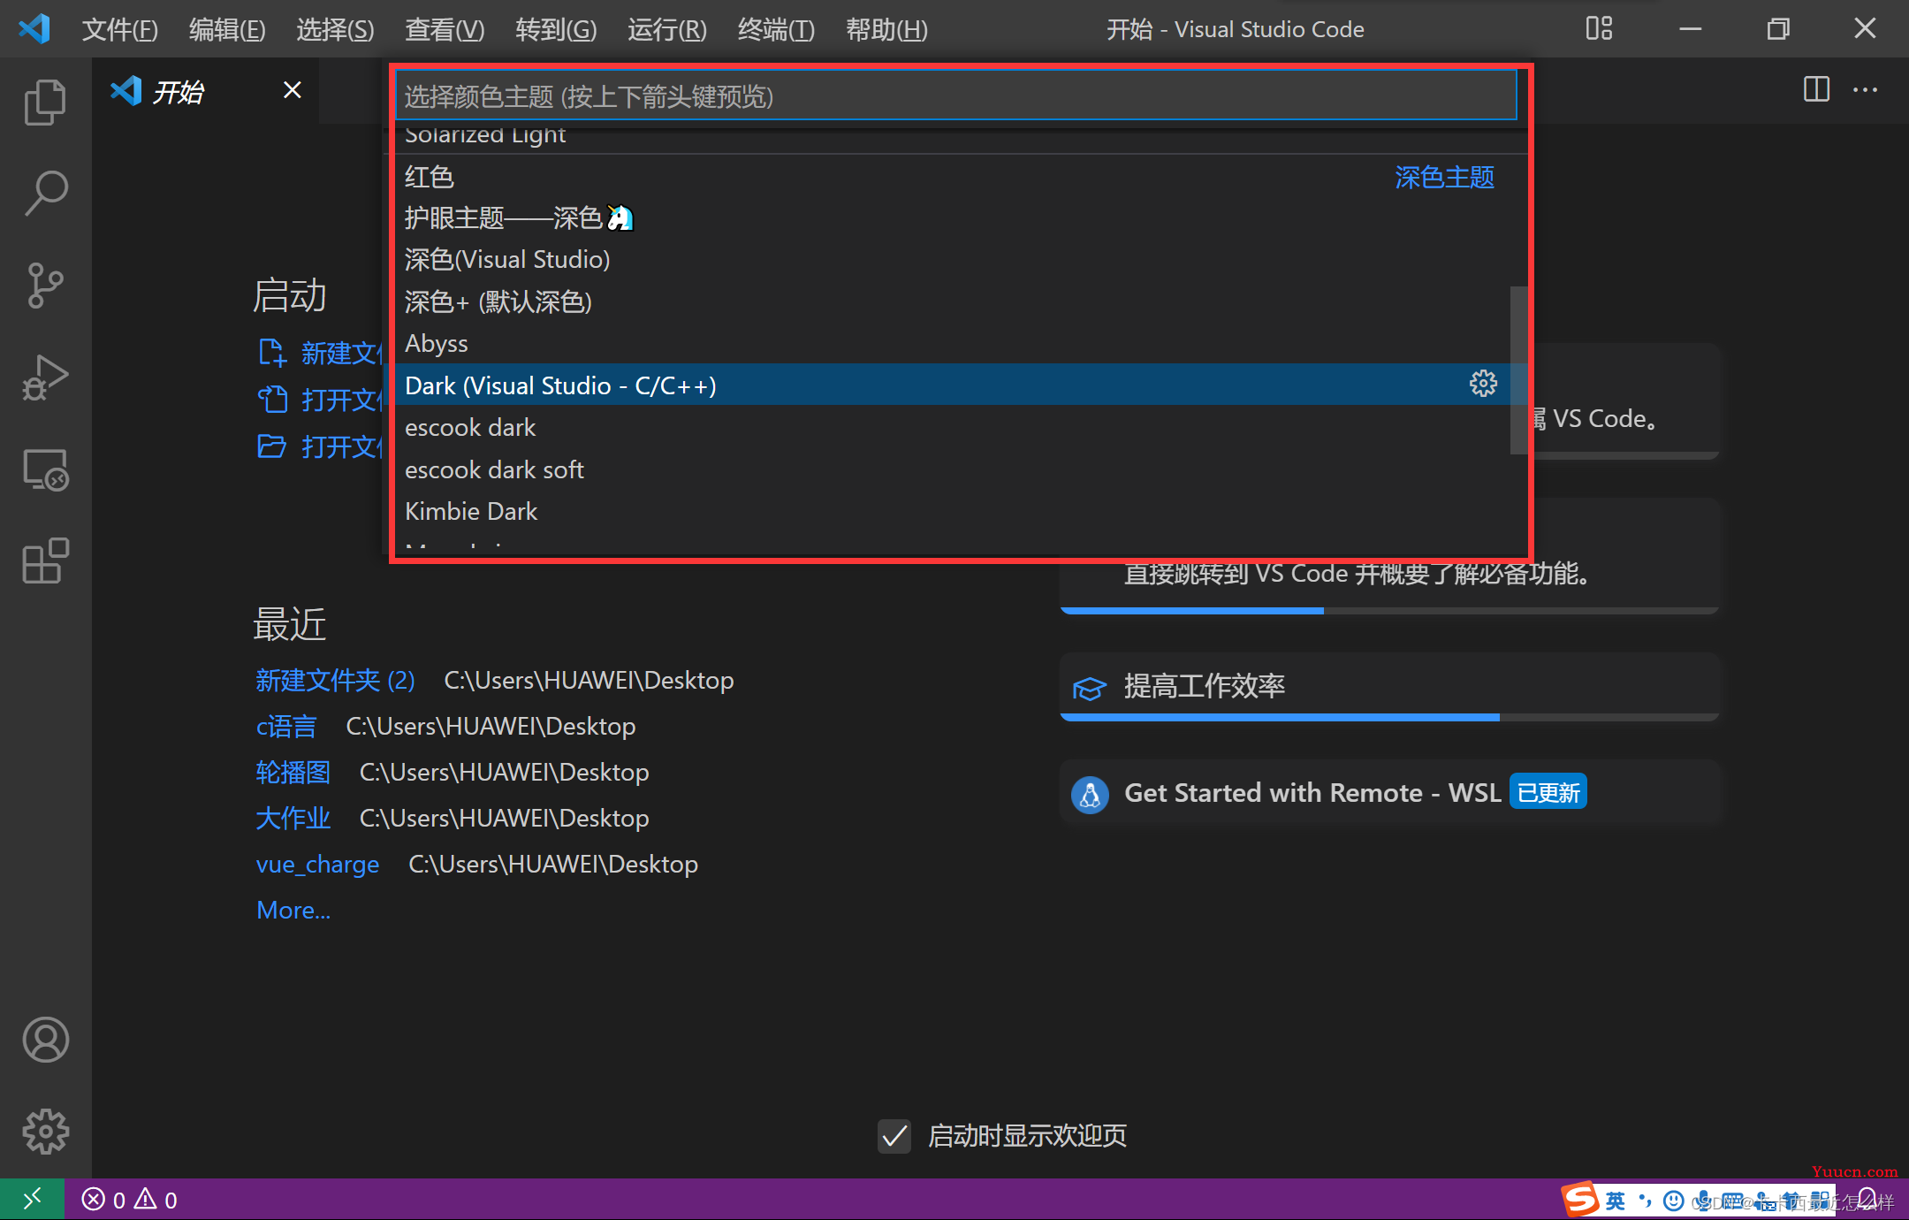Open the 提高工作效率 walkthrough
This screenshot has height=1220, width=1909.
click(x=1389, y=686)
